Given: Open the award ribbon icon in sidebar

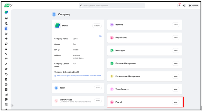Looking at the screenshot, I should 6,54.
